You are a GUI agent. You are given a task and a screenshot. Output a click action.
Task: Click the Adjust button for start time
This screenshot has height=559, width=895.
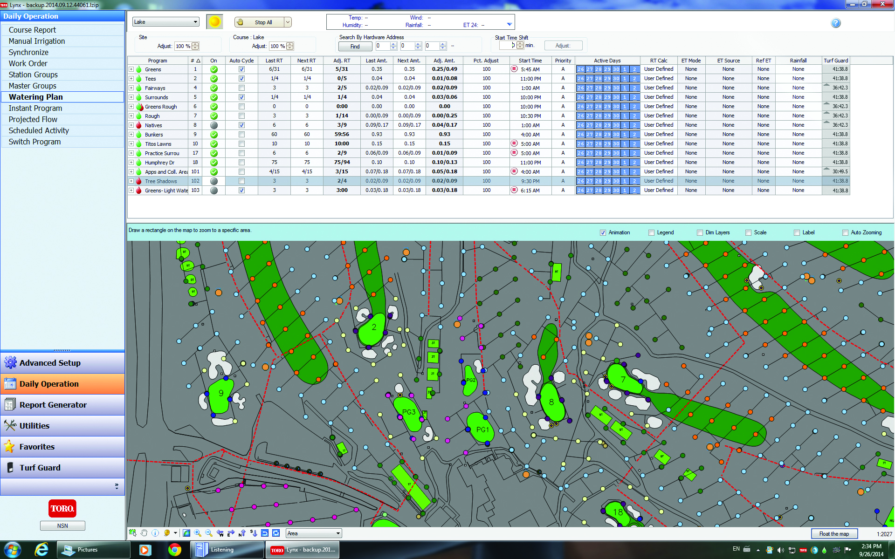point(562,47)
